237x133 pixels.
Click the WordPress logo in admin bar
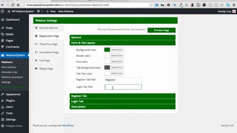point(3,11)
